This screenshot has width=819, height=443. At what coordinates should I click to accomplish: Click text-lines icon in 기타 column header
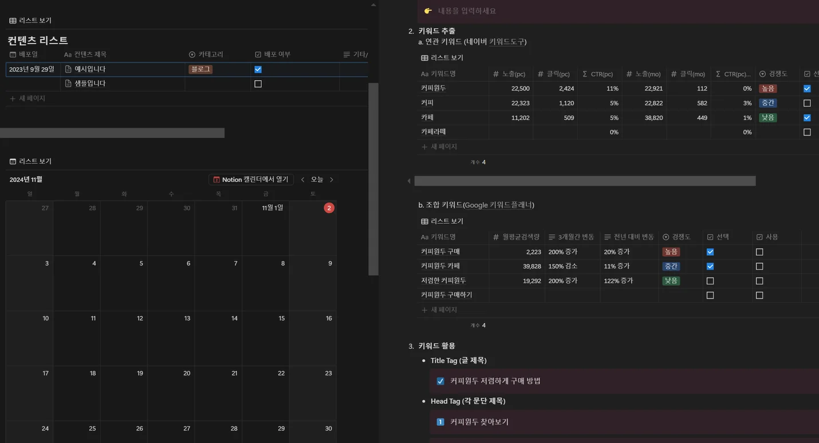346,54
